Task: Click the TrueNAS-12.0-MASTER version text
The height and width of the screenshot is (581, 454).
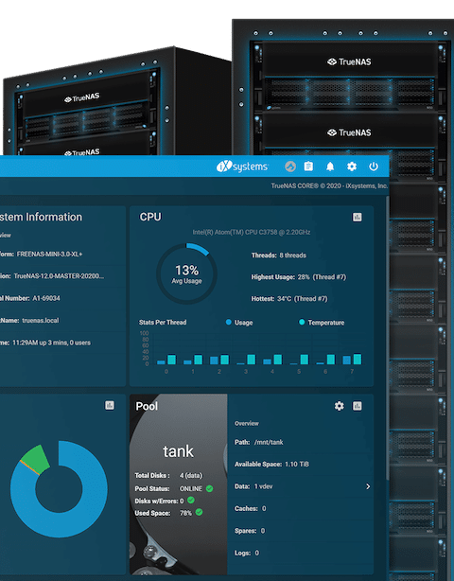Action: point(59,276)
